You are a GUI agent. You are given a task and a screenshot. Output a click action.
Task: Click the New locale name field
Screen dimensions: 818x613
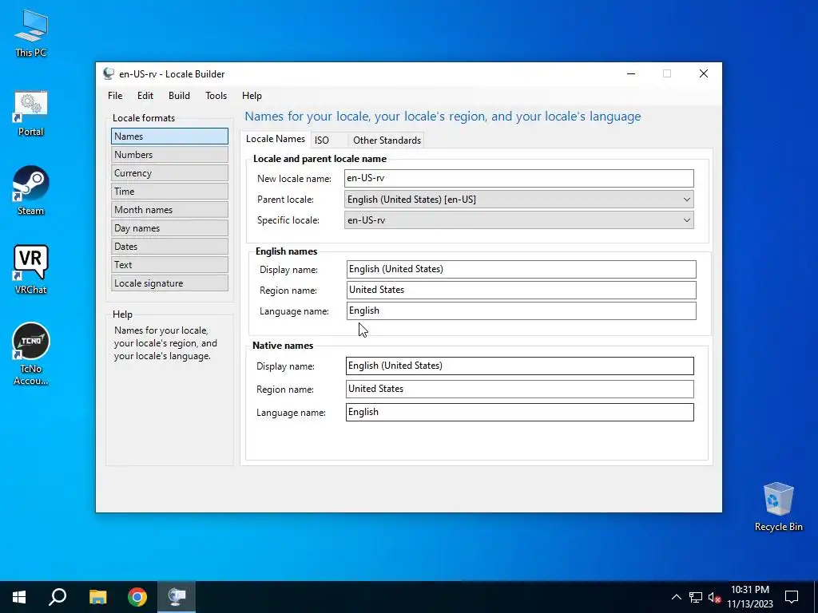coord(519,178)
